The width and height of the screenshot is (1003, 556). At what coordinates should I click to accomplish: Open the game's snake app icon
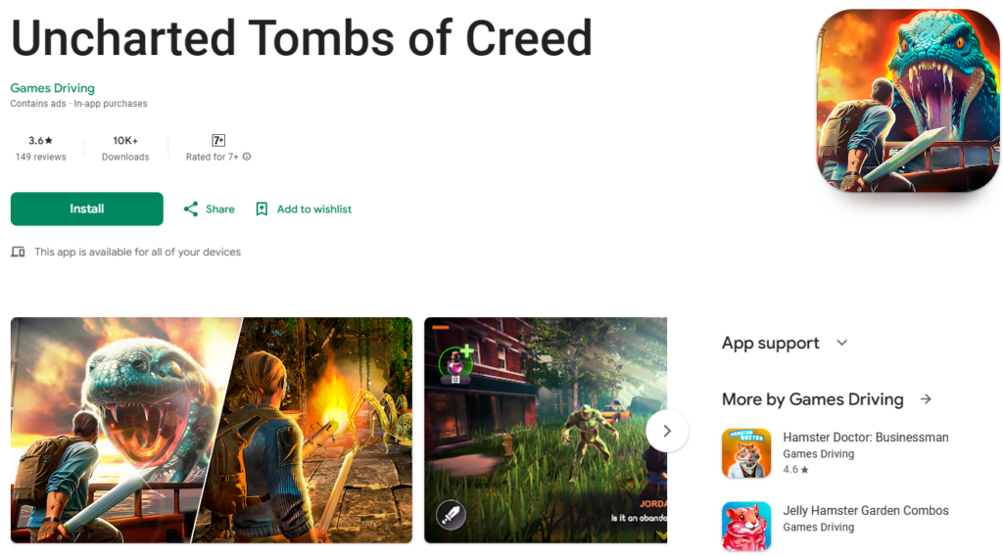908,101
